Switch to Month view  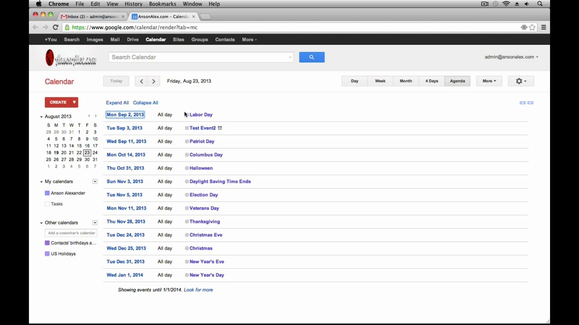[406, 81]
